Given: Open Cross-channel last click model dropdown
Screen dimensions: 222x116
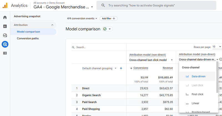Looking at the screenshot, I should 151,60.
